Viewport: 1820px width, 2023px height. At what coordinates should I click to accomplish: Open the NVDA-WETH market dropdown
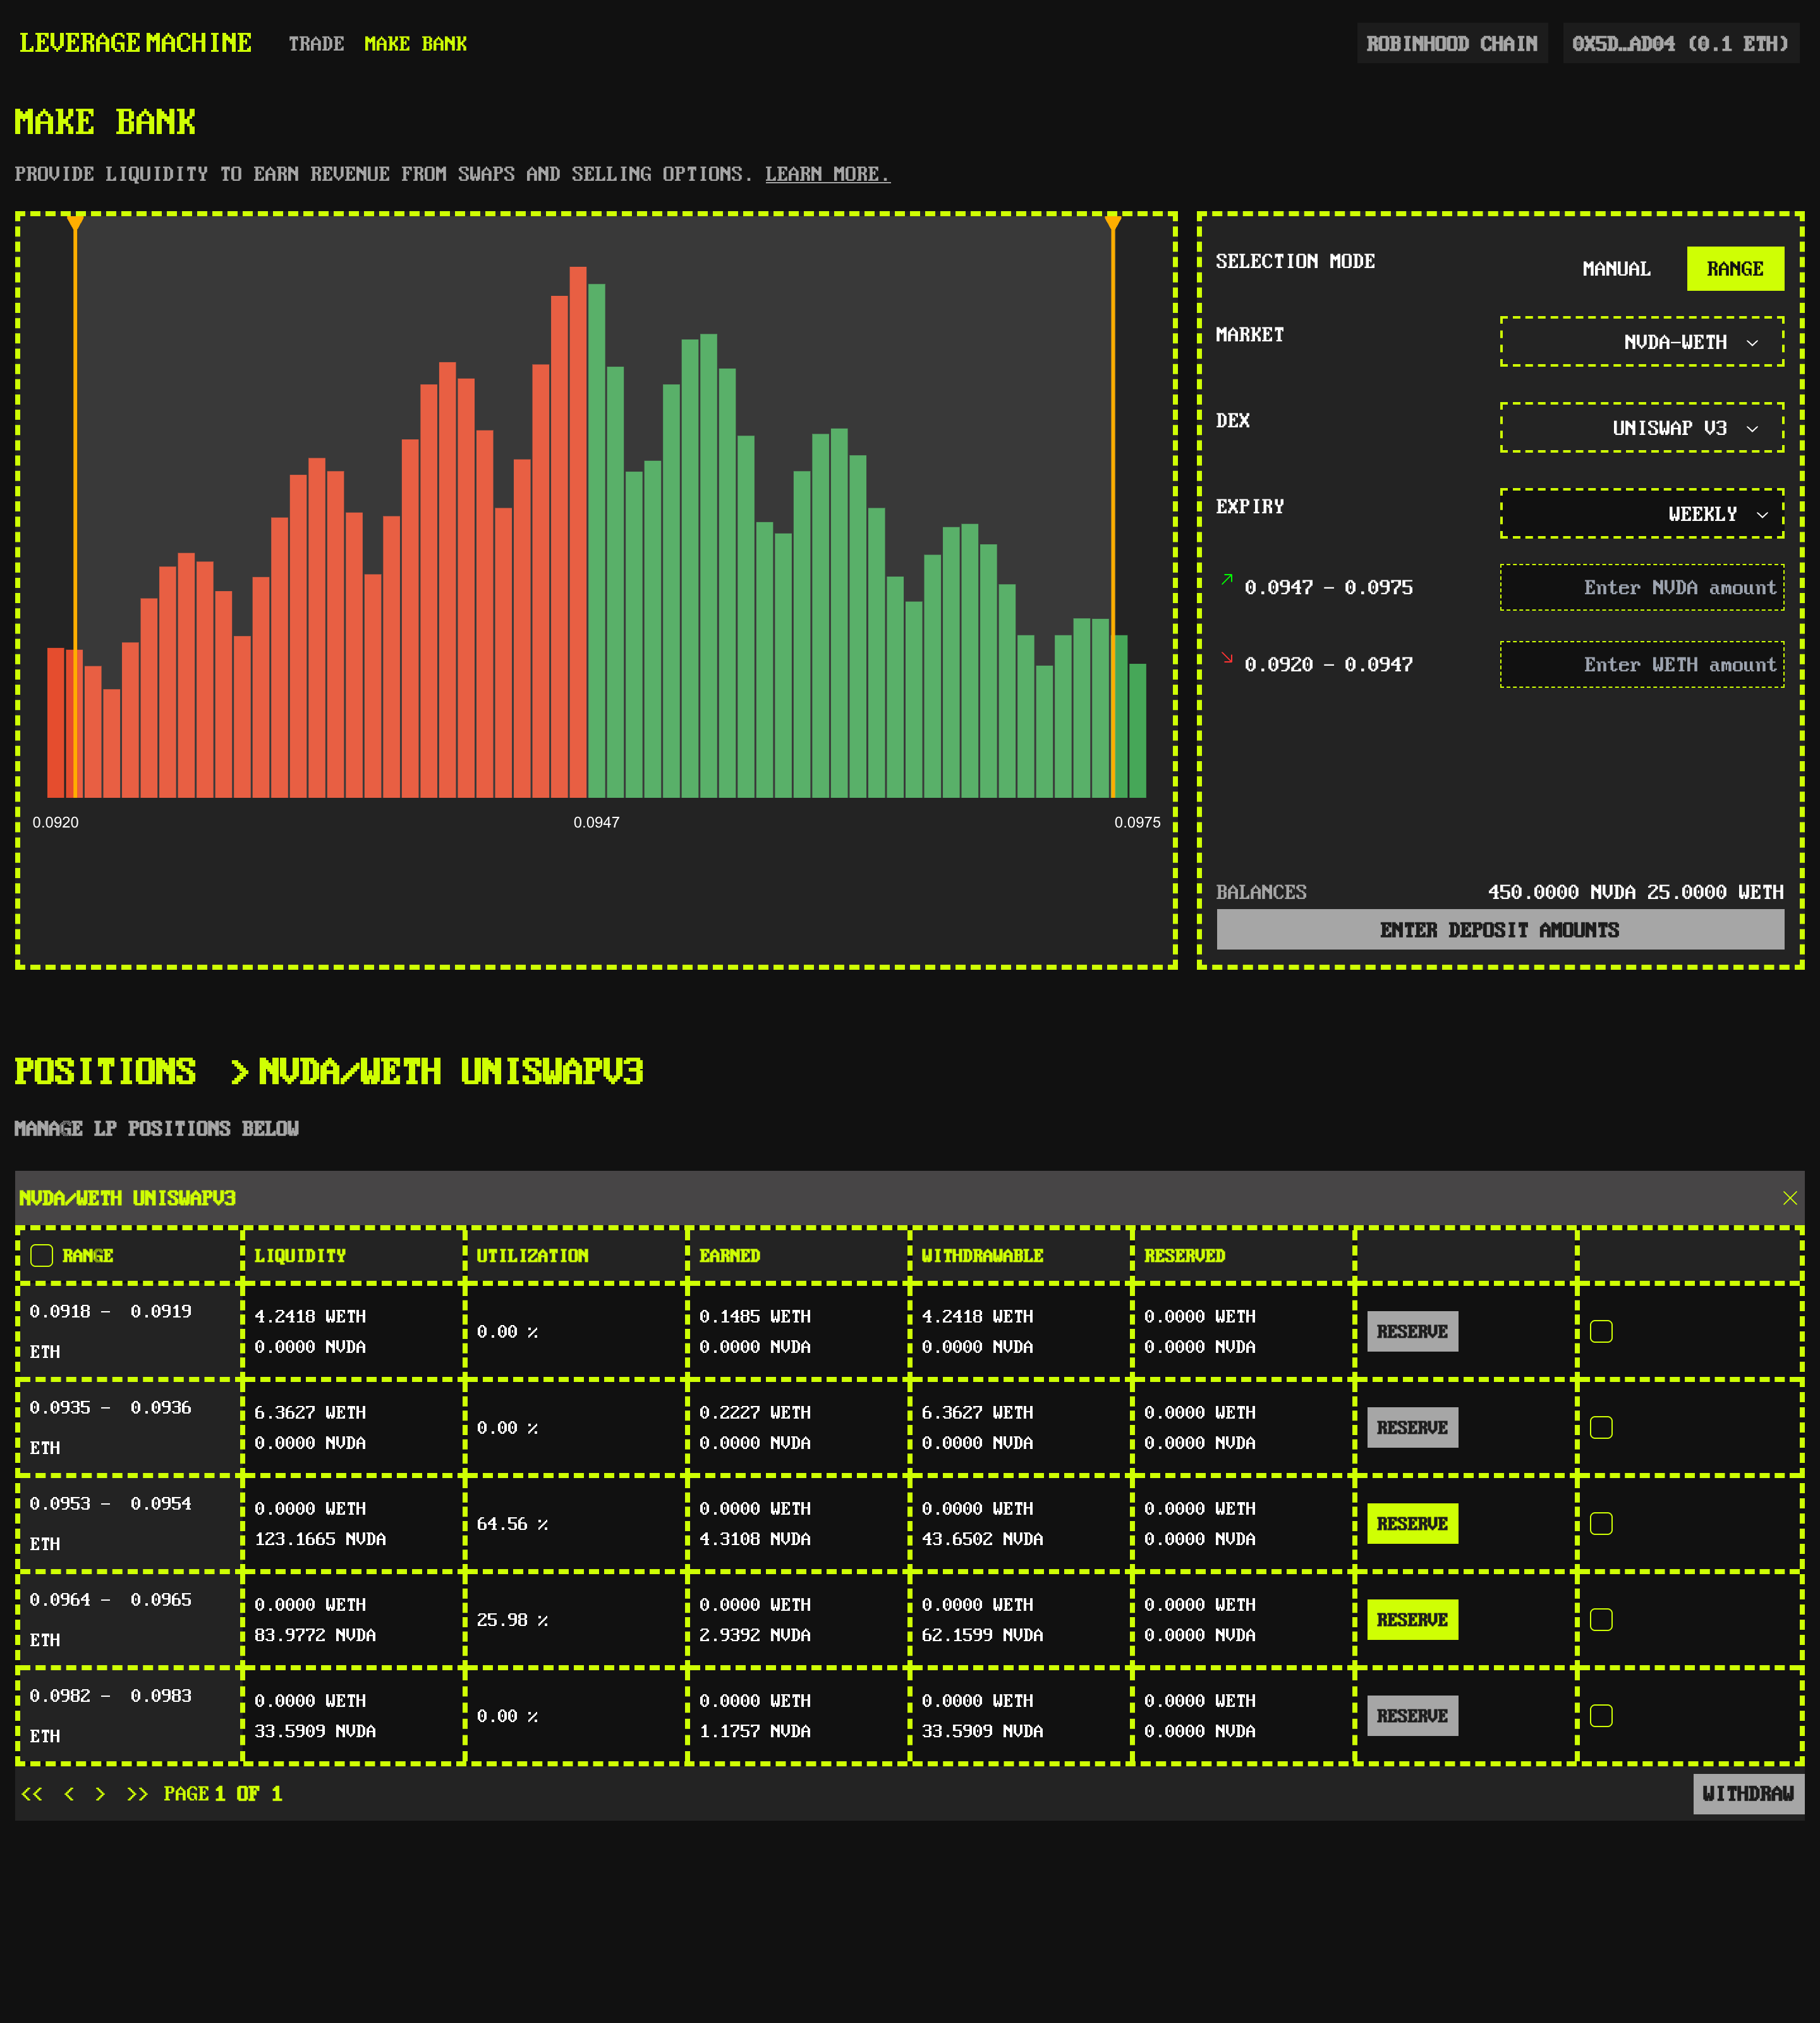(x=1642, y=342)
